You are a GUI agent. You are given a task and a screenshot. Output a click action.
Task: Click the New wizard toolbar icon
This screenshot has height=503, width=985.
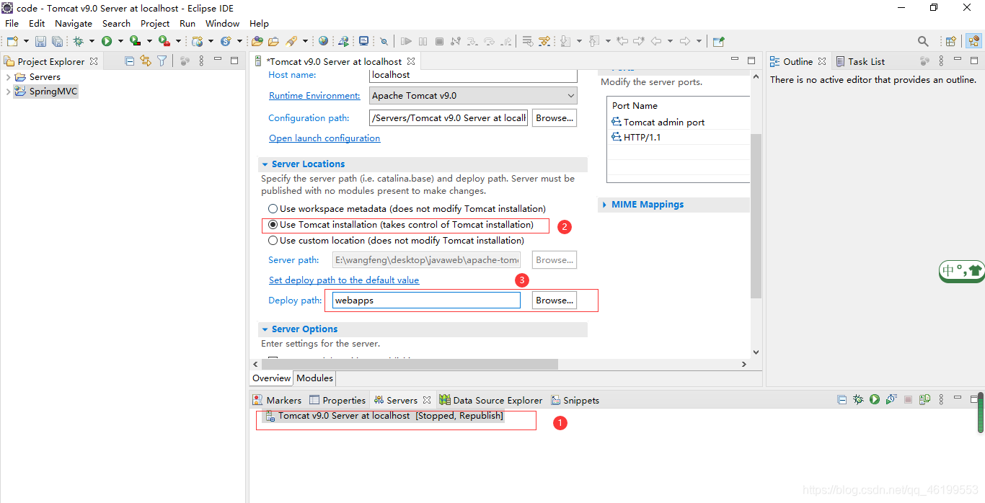[x=12, y=41]
